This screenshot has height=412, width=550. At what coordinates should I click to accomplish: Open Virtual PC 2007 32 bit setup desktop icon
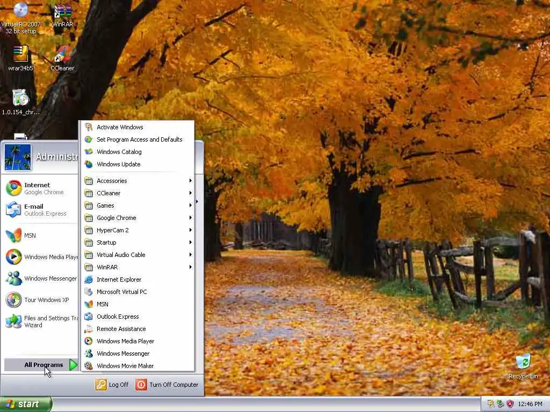click(x=21, y=18)
